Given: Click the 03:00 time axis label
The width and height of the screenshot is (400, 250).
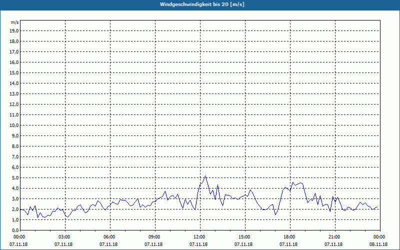Looking at the screenshot, I should point(65,237).
